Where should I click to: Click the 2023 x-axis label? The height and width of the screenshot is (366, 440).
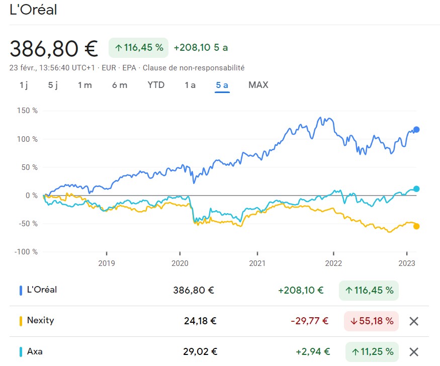407,263
